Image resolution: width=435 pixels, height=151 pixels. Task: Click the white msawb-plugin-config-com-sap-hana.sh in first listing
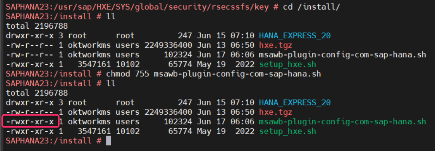[x=342, y=55]
